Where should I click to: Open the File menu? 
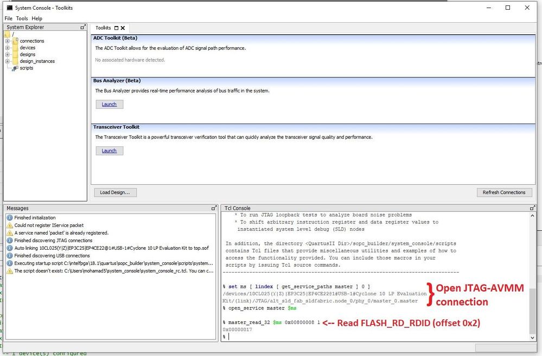8,18
